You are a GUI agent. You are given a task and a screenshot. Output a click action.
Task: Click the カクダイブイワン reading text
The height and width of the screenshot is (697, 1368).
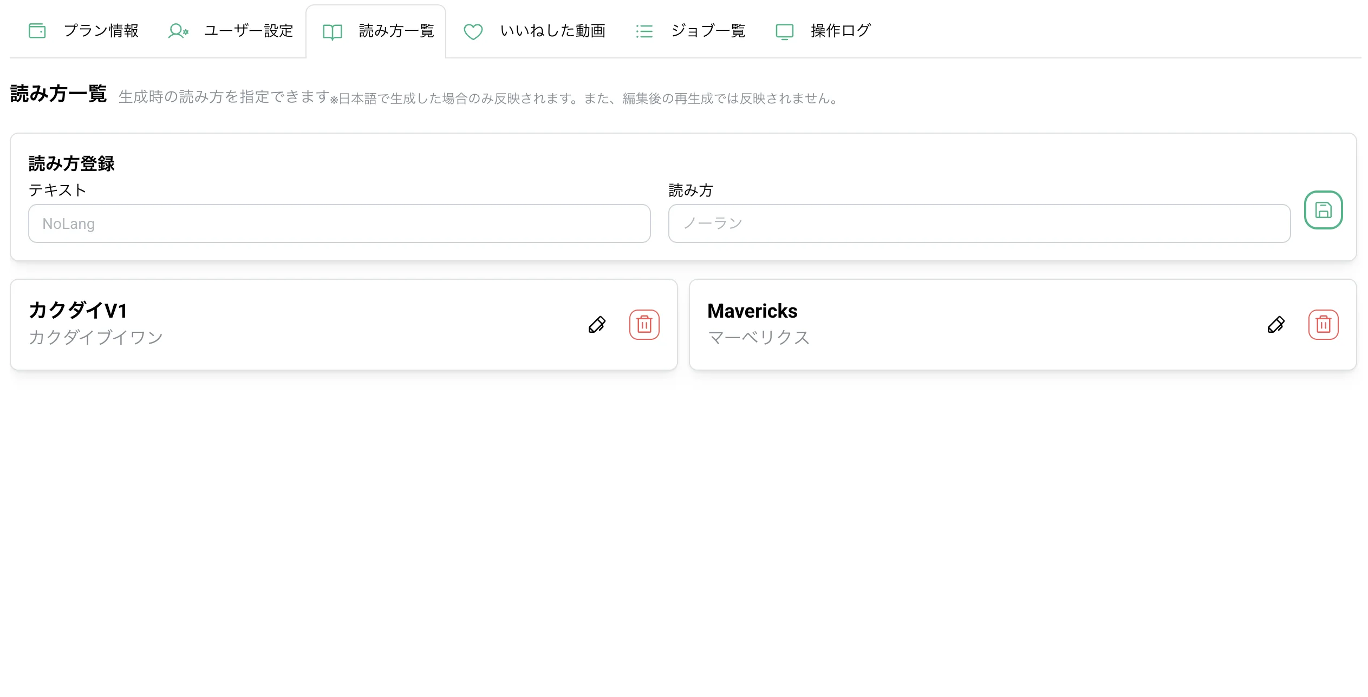(96, 338)
